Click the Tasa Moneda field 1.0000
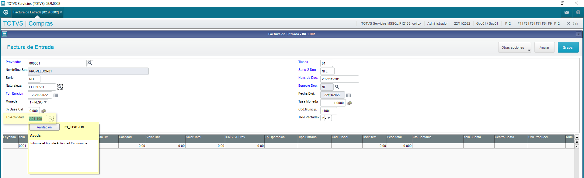 pyautogui.click(x=333, y=103)
